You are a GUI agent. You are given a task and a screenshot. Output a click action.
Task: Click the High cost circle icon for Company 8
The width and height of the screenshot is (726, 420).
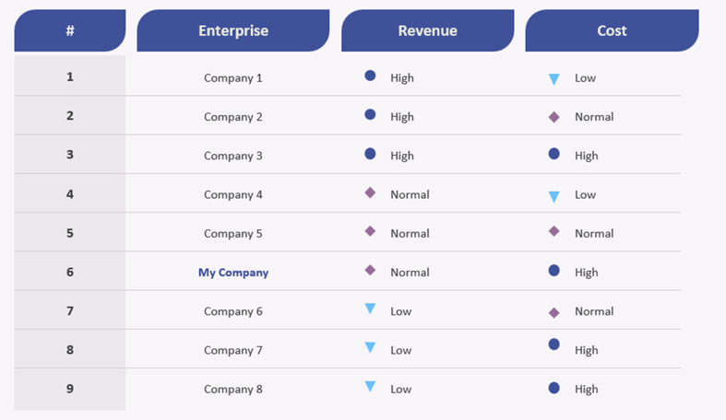[x=553, y=389]
